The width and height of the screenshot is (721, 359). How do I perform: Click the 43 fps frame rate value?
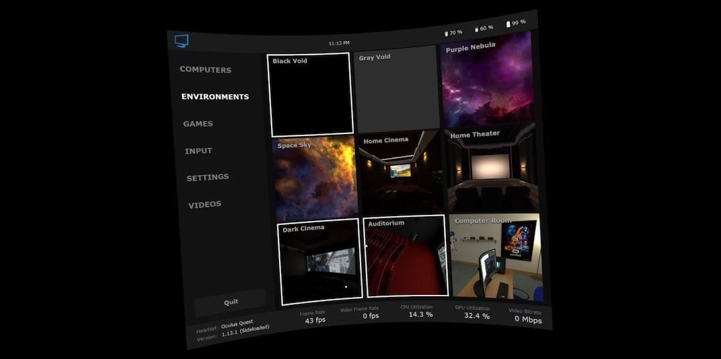[315, 320]
